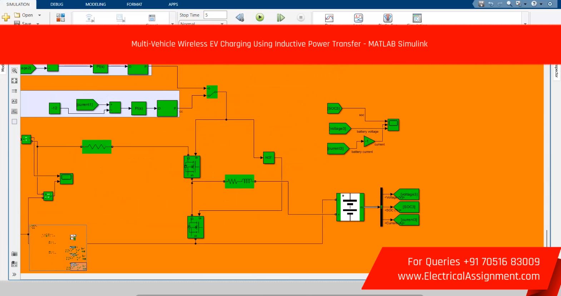
Task: Open the MODELING tab
Action: click(x=95, y=4)
